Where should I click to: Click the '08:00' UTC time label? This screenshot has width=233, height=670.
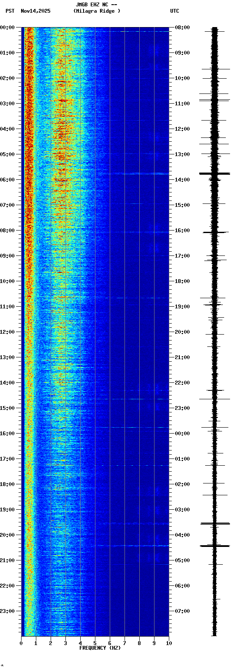182,27
